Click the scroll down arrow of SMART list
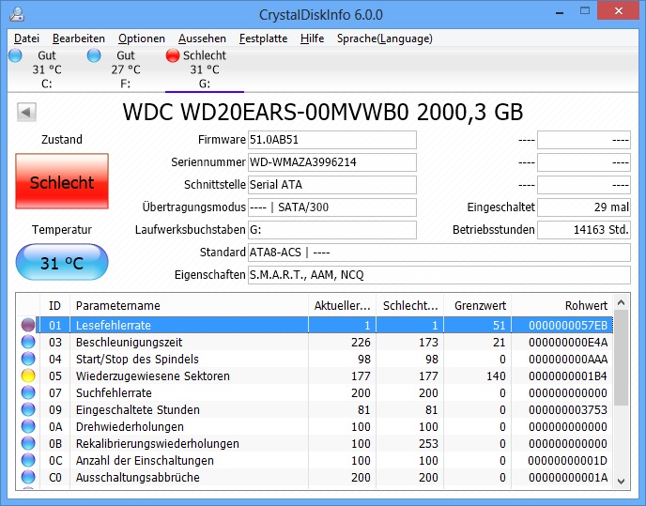Viewport: 646px width, 506px height. point(622,482)
